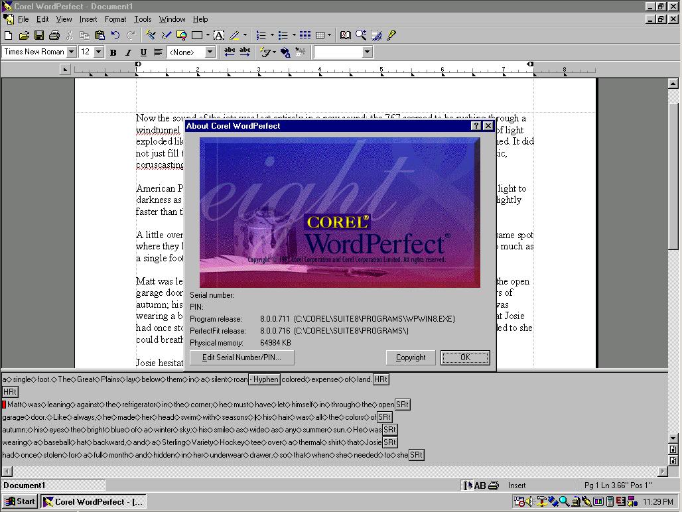Open the font name dropdown arrow
Viewport: 682px width, 512px height.
click(72, 52)
